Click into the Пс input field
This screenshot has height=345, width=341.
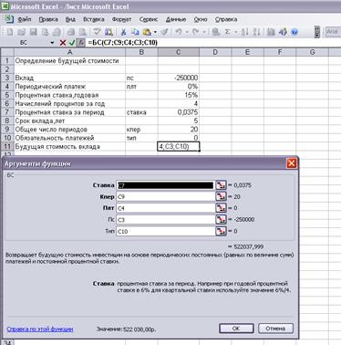(x=166, y=220)
